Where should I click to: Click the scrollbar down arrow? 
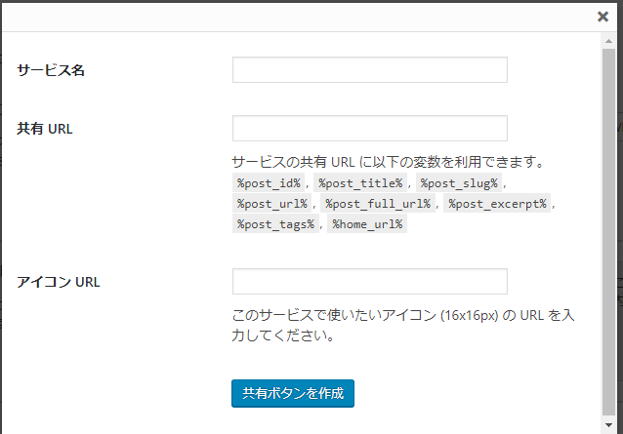(608, 425)
